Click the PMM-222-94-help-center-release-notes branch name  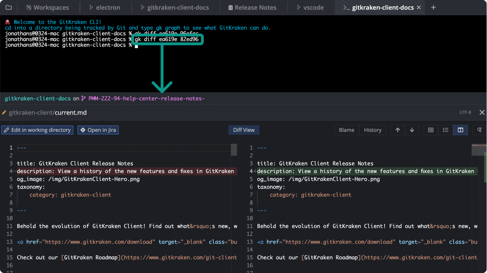pyautogui.click(x=147, y=98)
